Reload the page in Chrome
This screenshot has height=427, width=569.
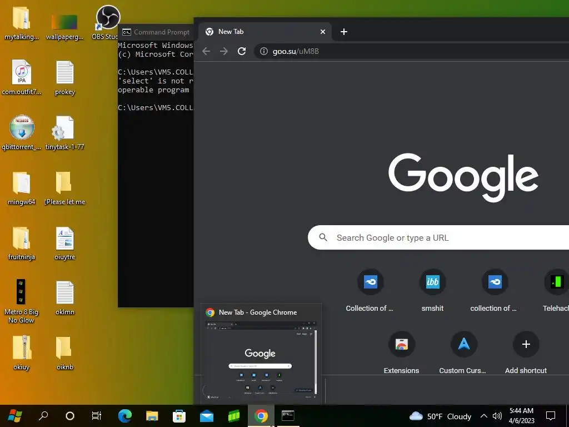click(x=242, y=51)
